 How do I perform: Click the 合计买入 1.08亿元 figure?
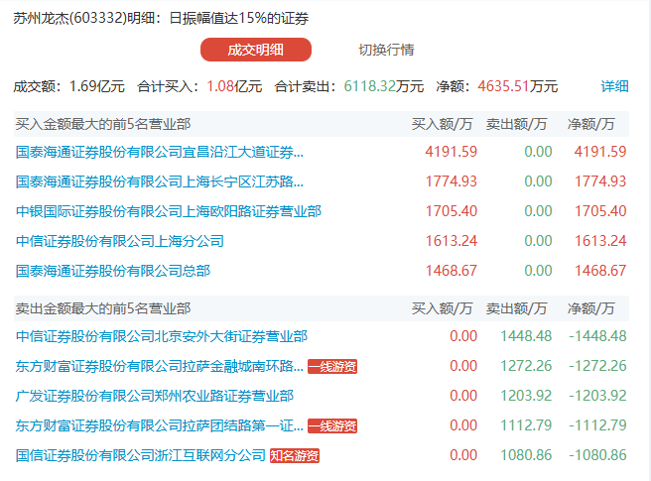click(x=234, y=86)
